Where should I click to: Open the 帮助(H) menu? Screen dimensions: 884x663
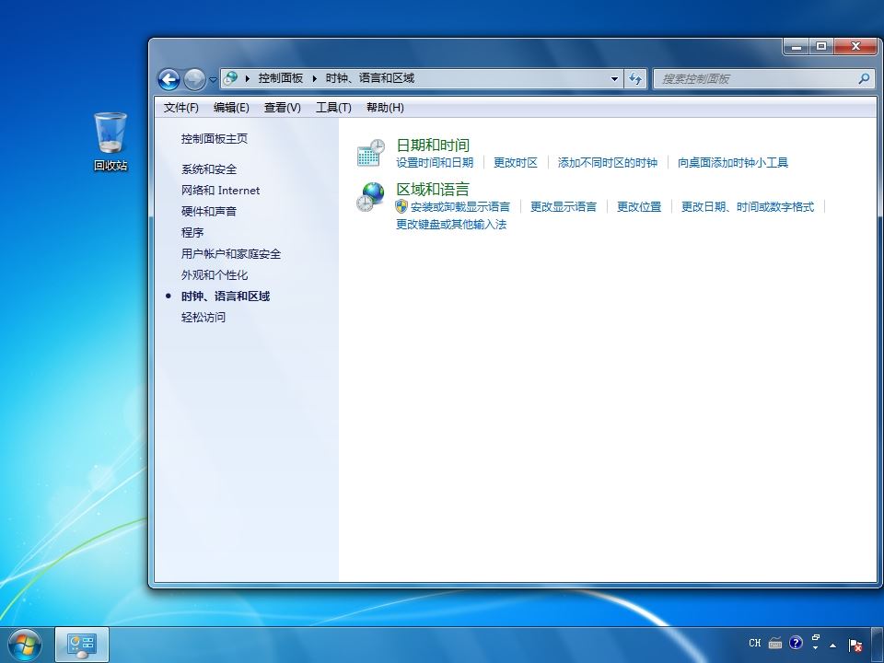(x=385, y=107)
